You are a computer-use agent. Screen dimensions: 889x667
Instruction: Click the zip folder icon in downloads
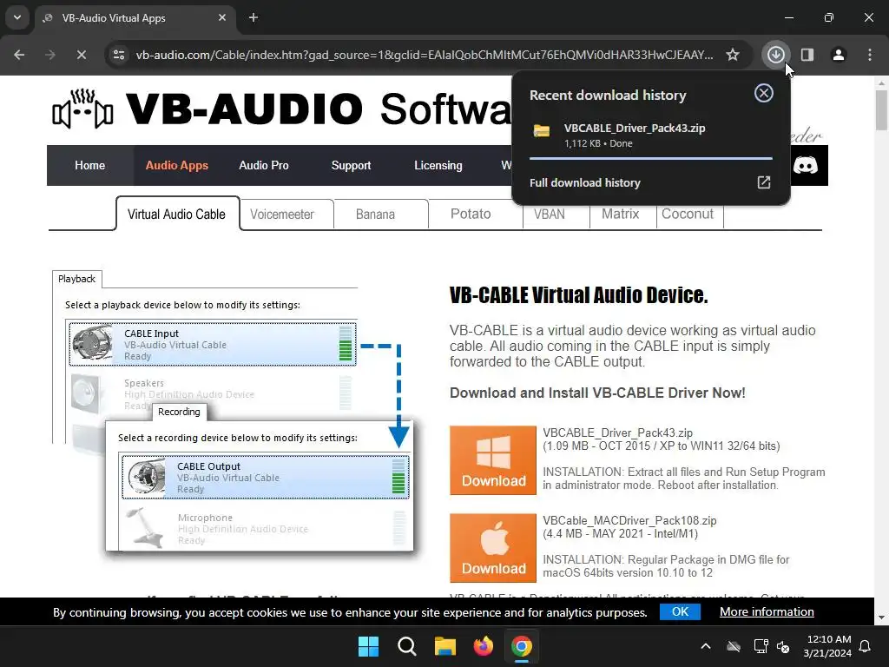[x=542, y=131]
